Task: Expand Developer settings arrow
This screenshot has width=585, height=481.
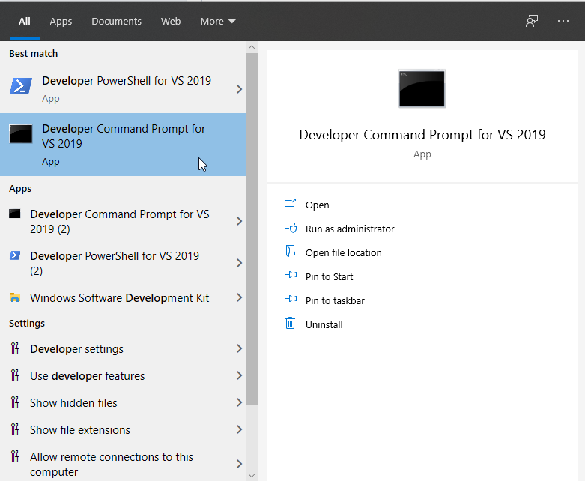Action: tap(239, 348)
